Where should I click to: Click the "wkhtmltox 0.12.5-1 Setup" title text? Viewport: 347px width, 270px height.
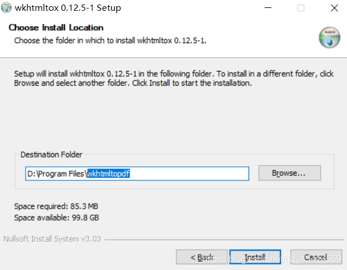(68, 9)
